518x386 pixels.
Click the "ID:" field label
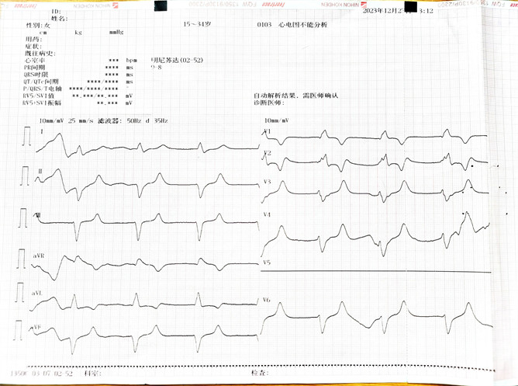coord(56,12)
